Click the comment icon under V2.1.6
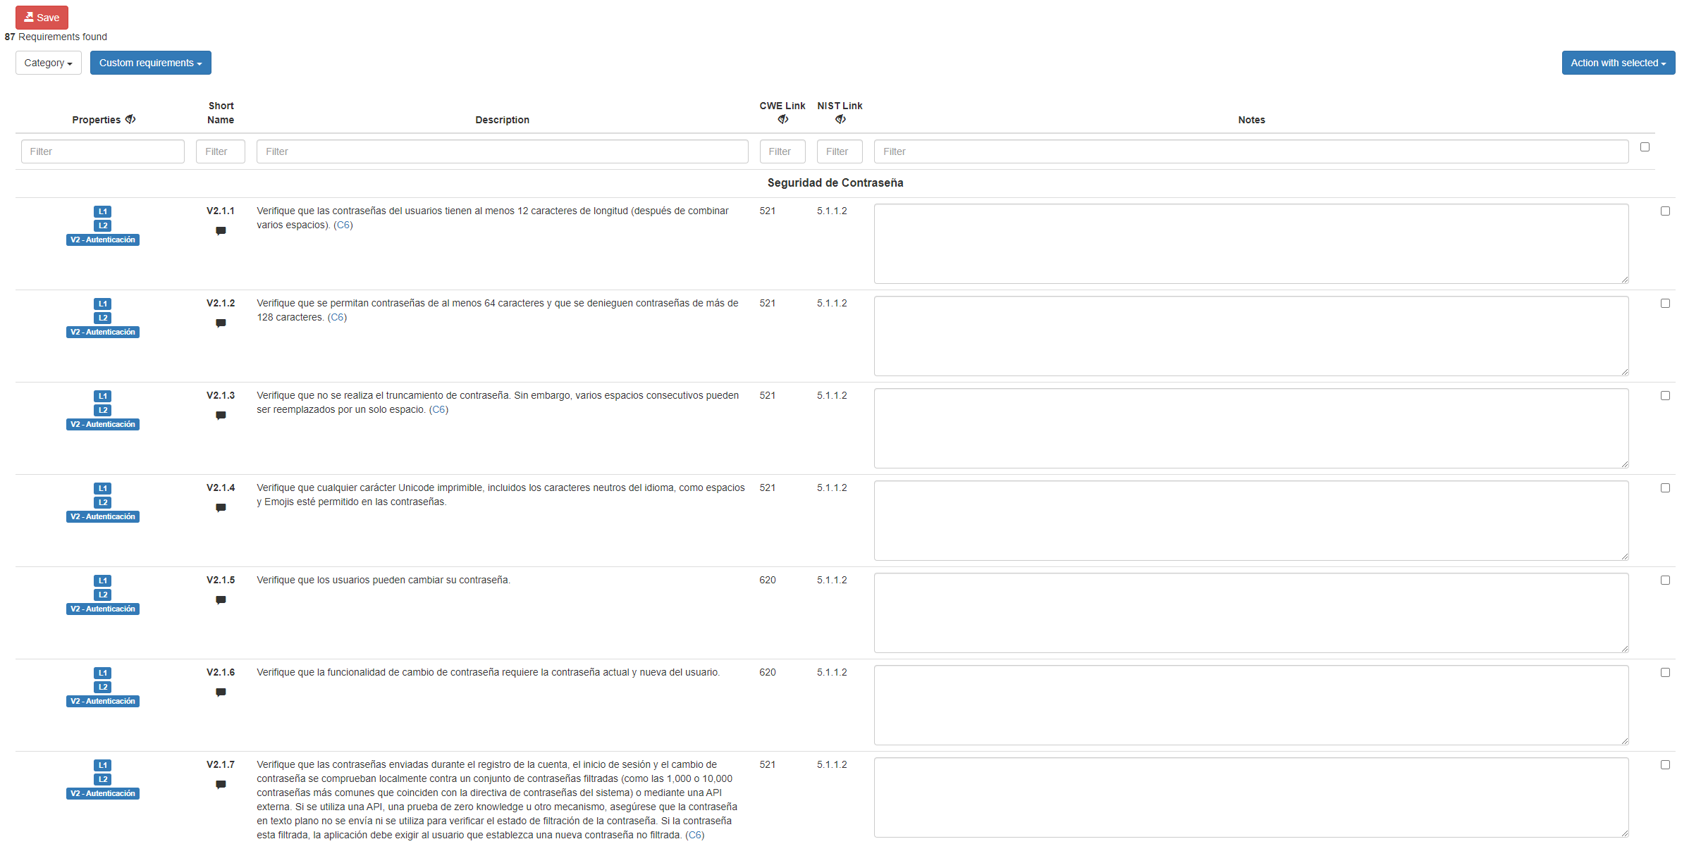 pos(221,692)
